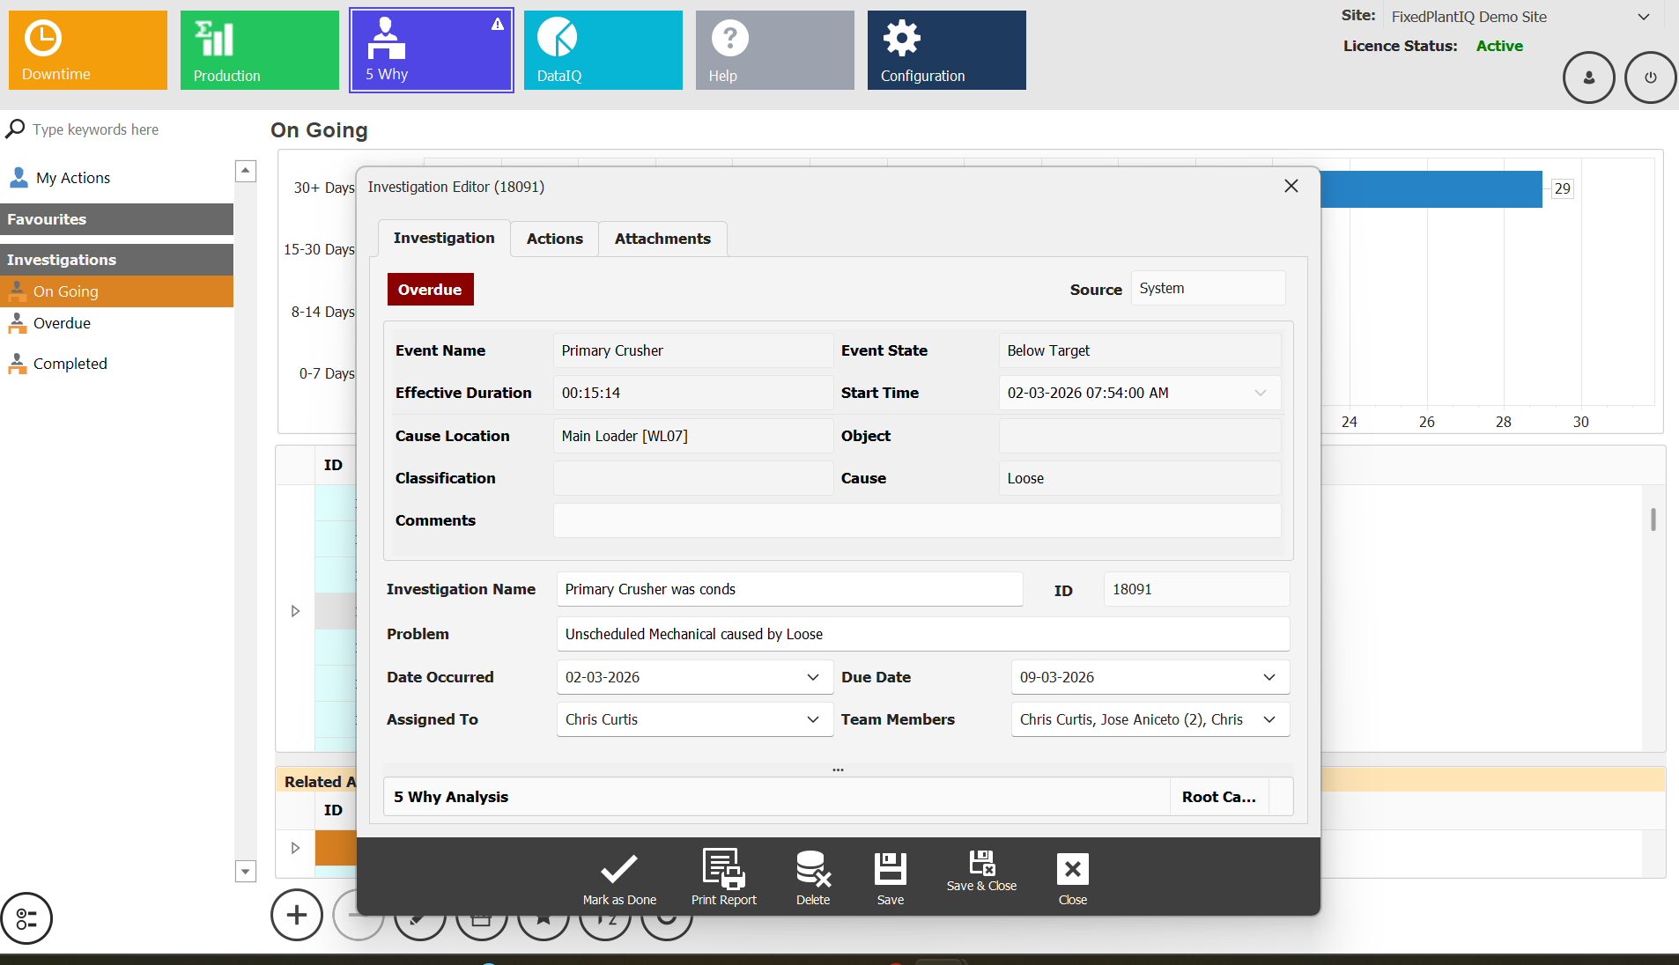Open the Date Occurred dropdown
Screen dimensions: 1679x965
[x=812, y=677]
